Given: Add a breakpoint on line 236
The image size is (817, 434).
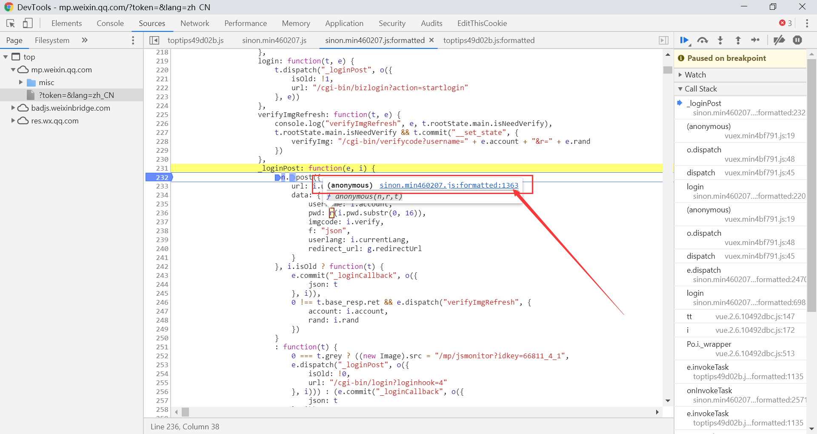Looking at the screenshot, I should [x=162, y=213].
